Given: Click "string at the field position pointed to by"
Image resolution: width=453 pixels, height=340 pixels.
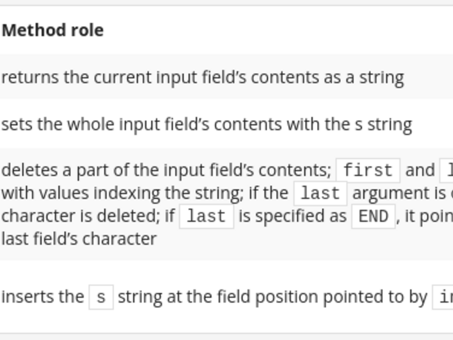Looking at the screenshot, I should [x=272, y=297].
